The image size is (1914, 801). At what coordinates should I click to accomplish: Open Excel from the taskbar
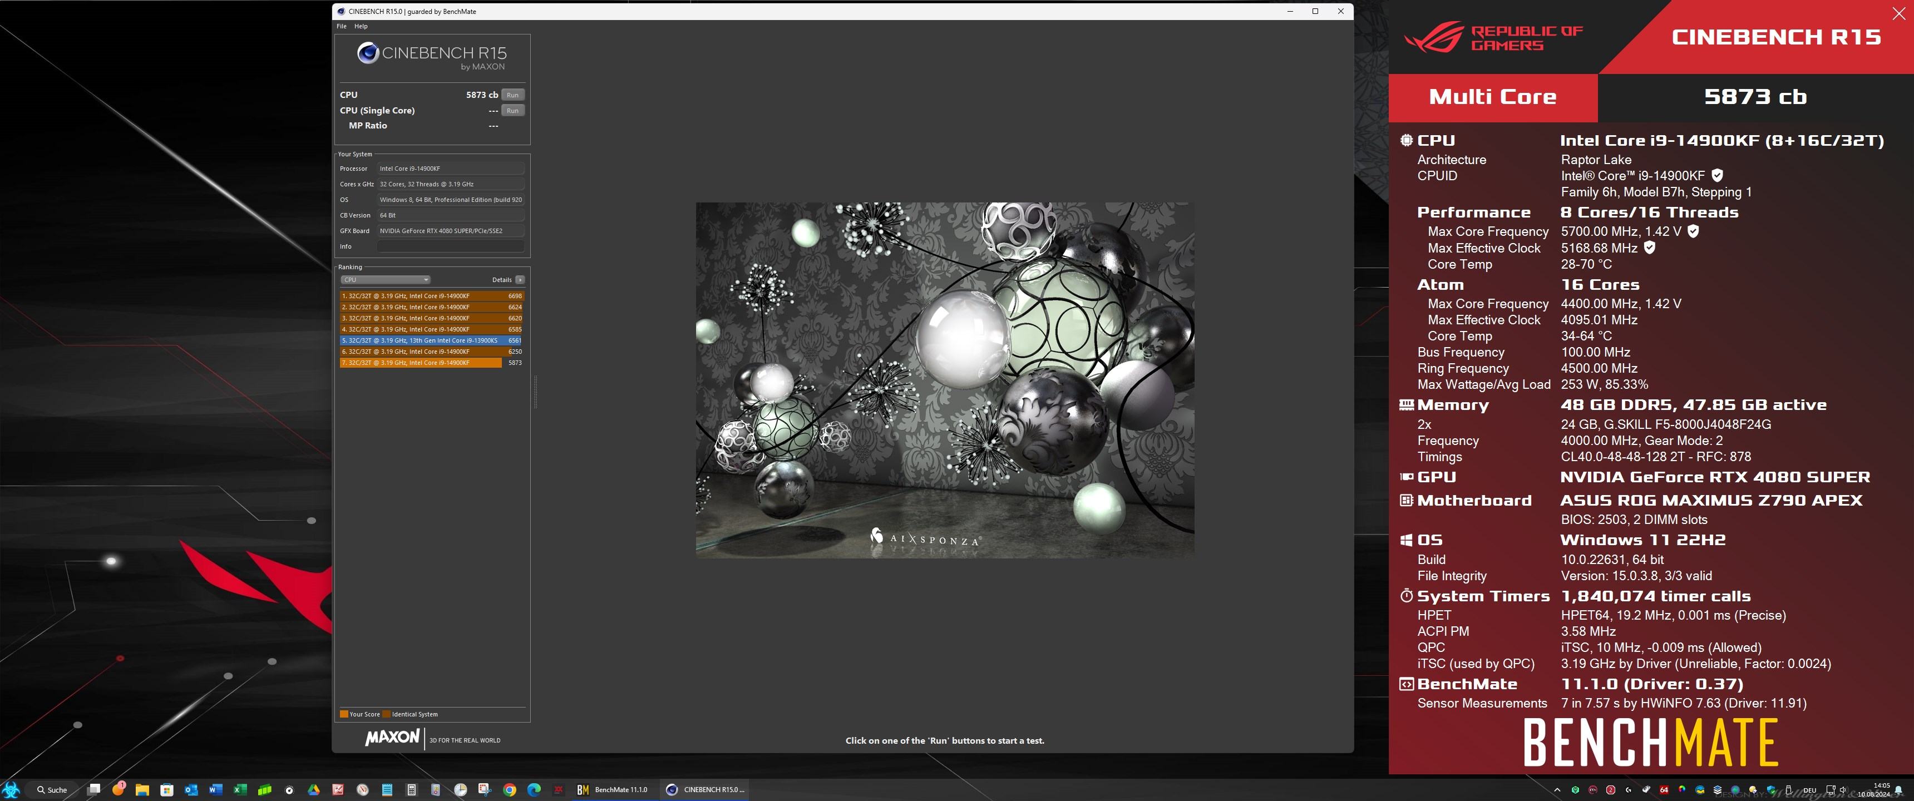(240, 790)
